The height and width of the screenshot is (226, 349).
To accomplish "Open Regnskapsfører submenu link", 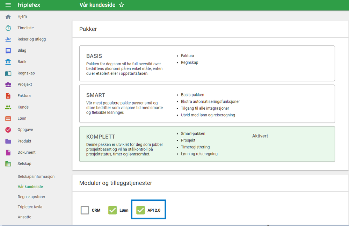I will [x=31, y=197].
